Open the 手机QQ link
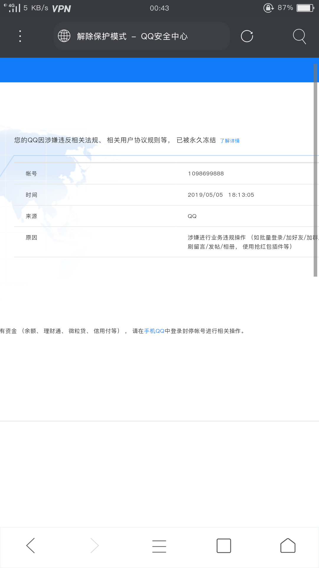The image size is (319, 568). tap(154, 331)
